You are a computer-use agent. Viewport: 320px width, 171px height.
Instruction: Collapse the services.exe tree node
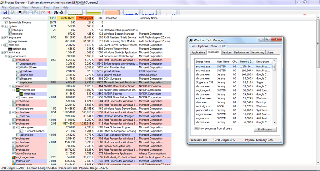[6, 56]
